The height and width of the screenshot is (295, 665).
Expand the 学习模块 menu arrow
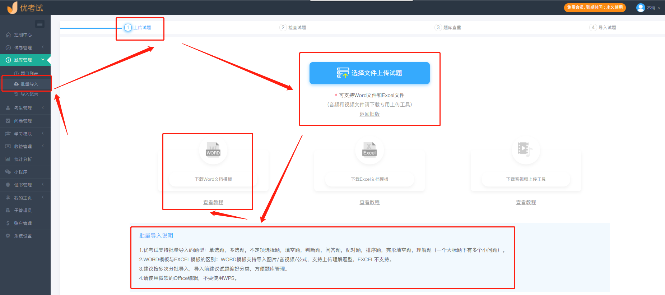click(x=43, y=133)
